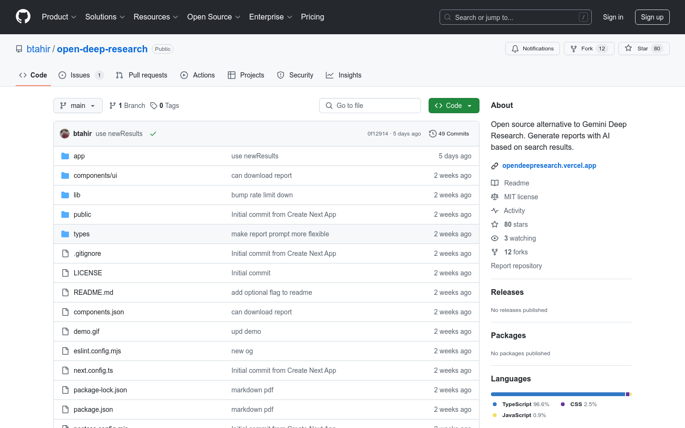Click the Sign up button
This screenshot has height=428, width=685.
tap(652, 17)
